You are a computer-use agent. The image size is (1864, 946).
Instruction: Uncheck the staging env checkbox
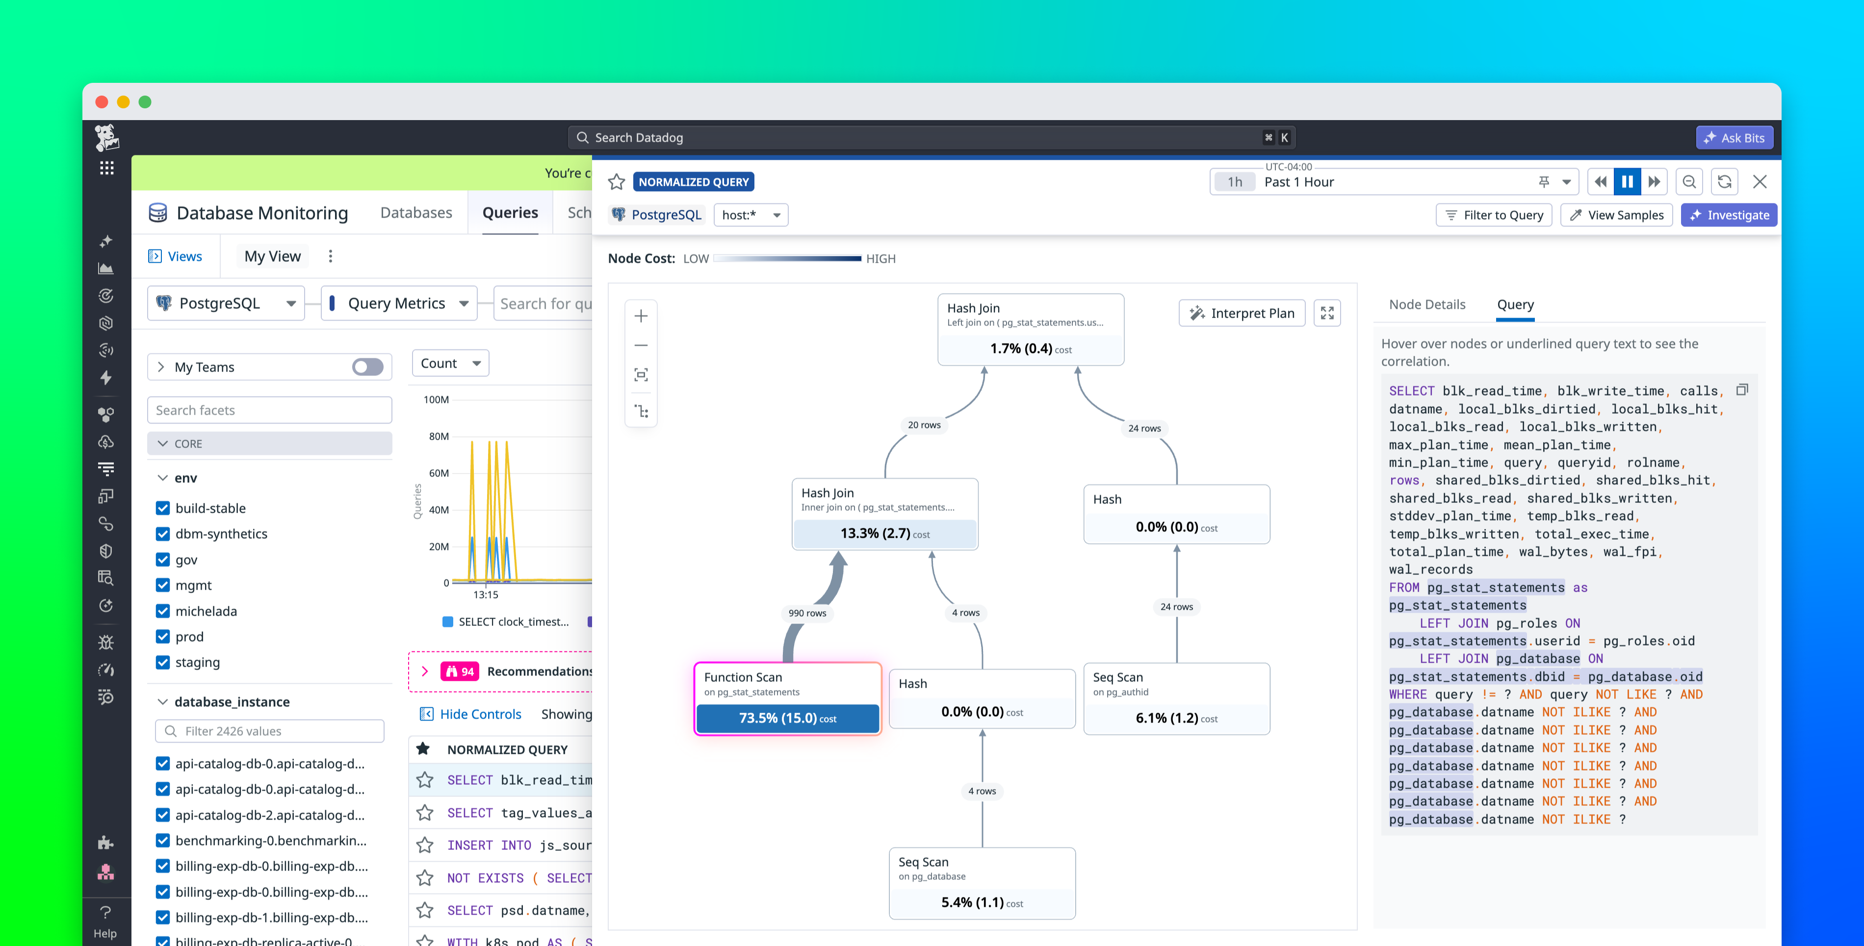[x=163, y=663]
